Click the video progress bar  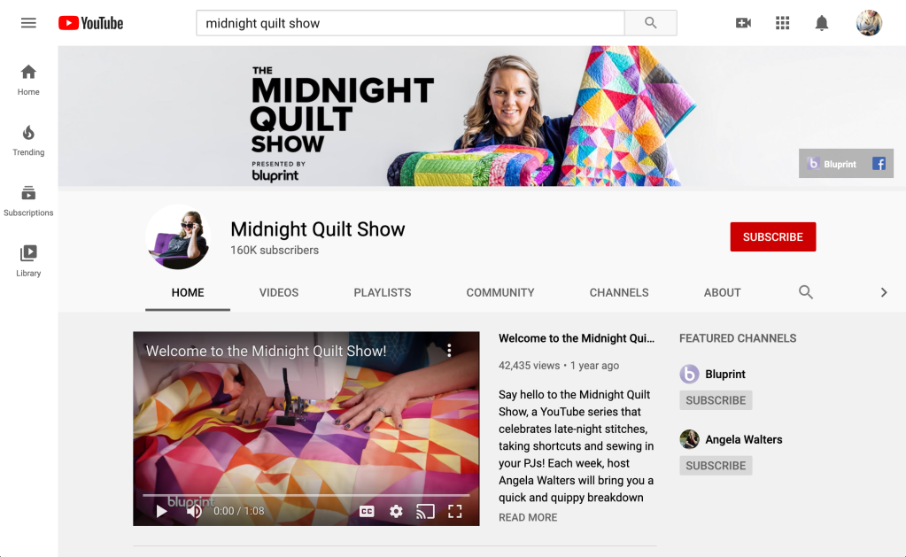click(306, 496)
